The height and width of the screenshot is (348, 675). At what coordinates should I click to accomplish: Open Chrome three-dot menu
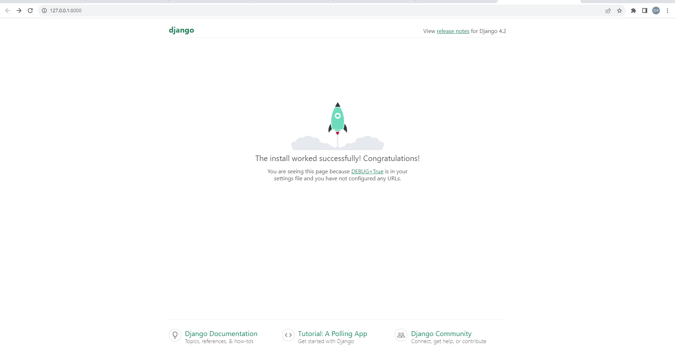click(x=667, y=11)
